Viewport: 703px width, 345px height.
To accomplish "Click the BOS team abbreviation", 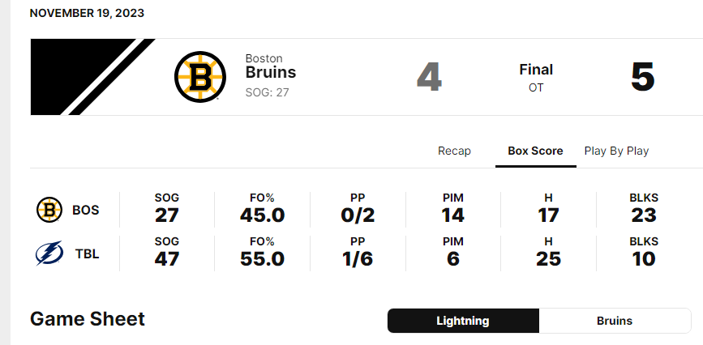I will click(x=86, y=210).
